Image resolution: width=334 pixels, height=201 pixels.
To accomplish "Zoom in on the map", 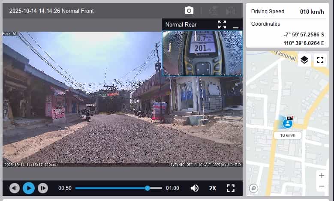I will (322, 175).
